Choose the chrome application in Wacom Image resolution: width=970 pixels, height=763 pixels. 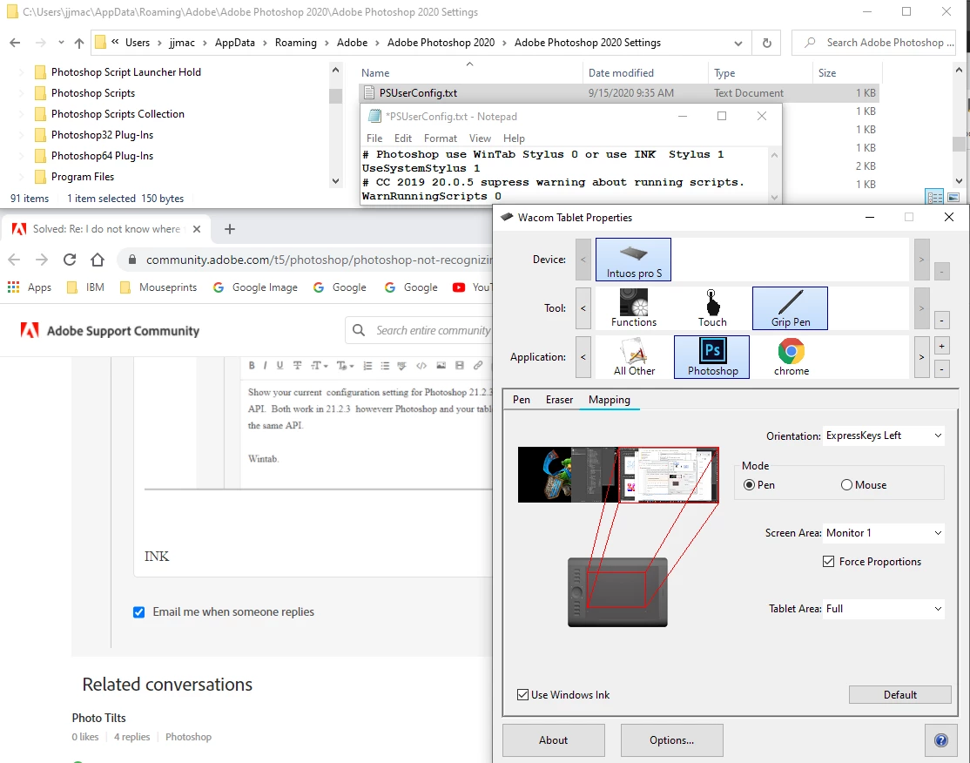tap(791, 357)
